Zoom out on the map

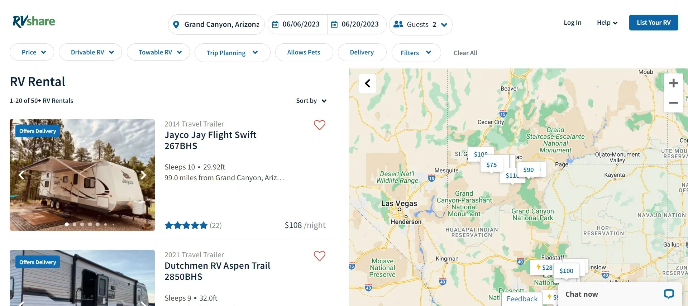673,102
